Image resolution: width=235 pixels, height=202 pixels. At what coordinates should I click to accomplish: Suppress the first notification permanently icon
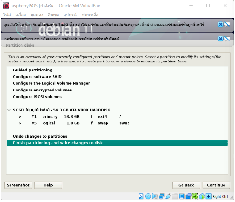(x=227, y=24)
